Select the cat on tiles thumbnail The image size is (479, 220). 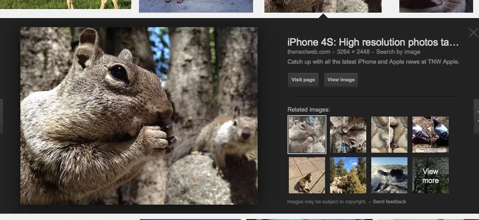tap(307, 175)
